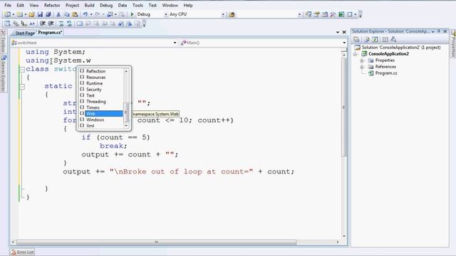
Task: Open the Any CPU platform dropdown
Action: 223,14
